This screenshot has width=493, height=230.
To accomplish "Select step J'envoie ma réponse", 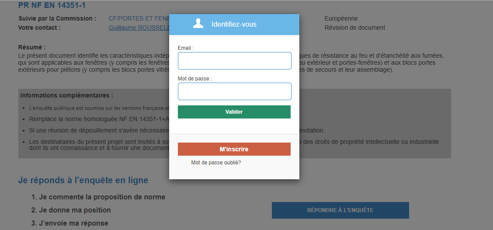I will pos(70,223).
